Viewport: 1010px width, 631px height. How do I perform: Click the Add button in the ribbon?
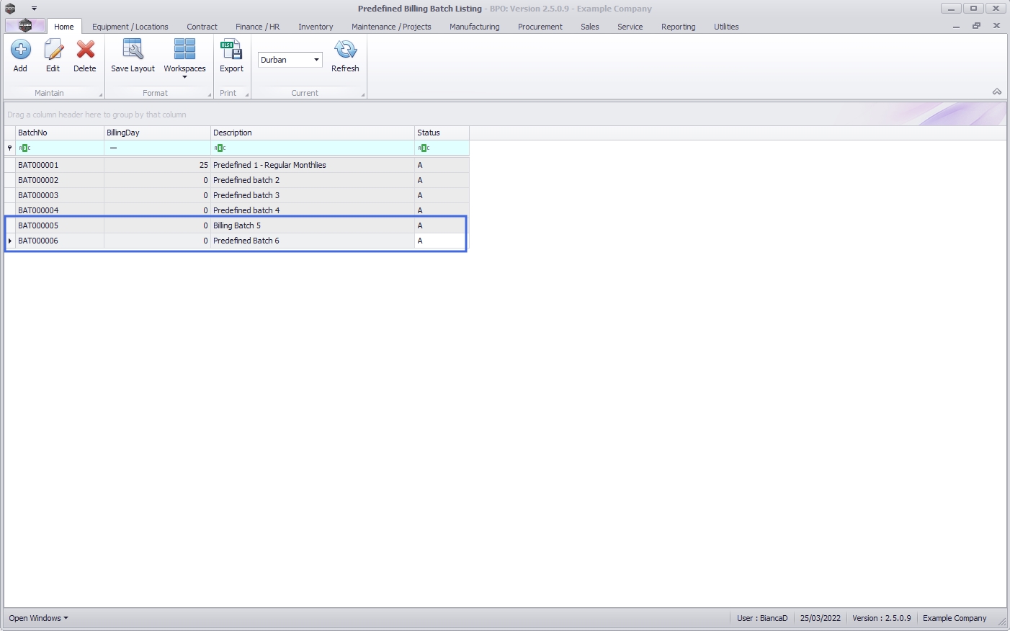click(20, 56)
